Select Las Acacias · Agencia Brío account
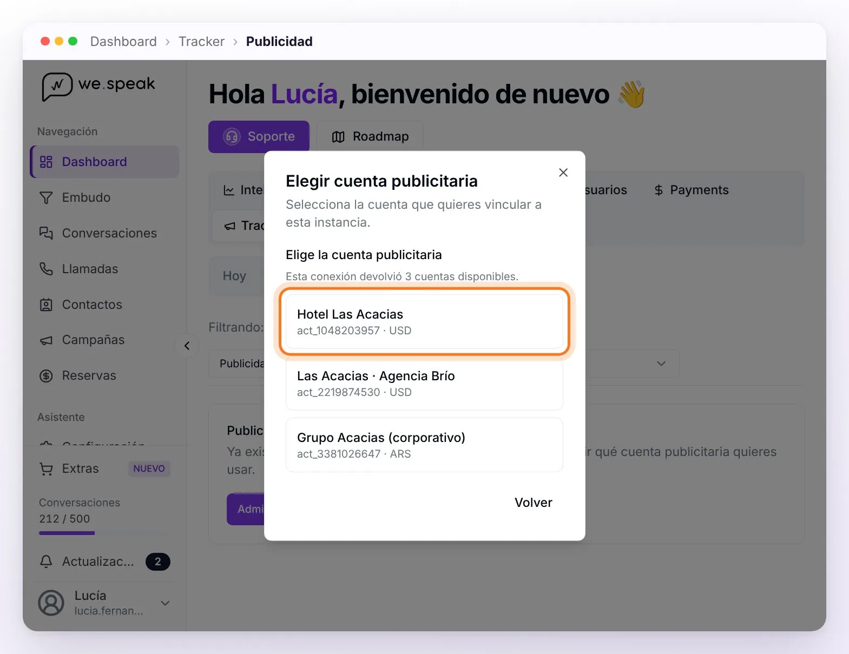Screen dimensions: 849x654 coord(424,384)
